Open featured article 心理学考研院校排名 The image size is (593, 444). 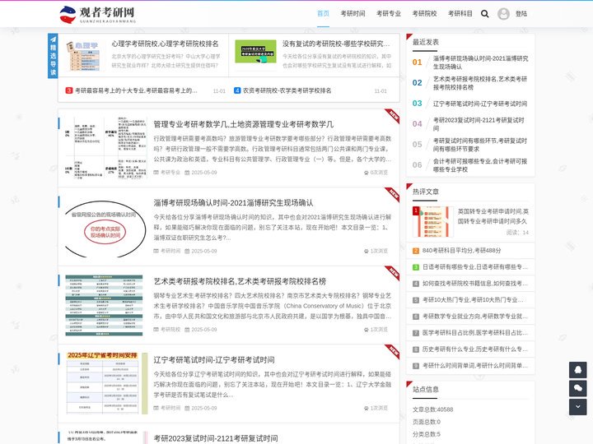[x=165, y=44]
